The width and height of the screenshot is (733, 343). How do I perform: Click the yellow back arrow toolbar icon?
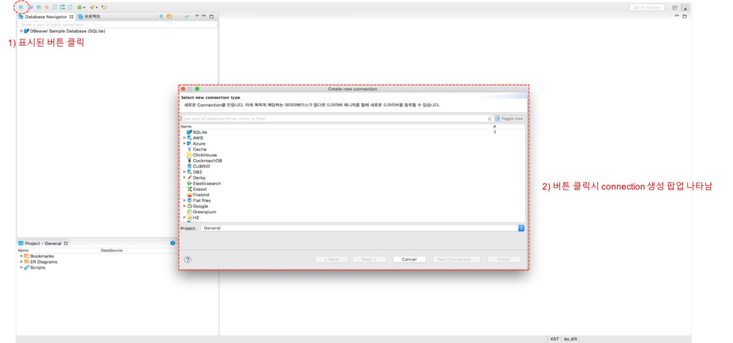tap(105, 7)
